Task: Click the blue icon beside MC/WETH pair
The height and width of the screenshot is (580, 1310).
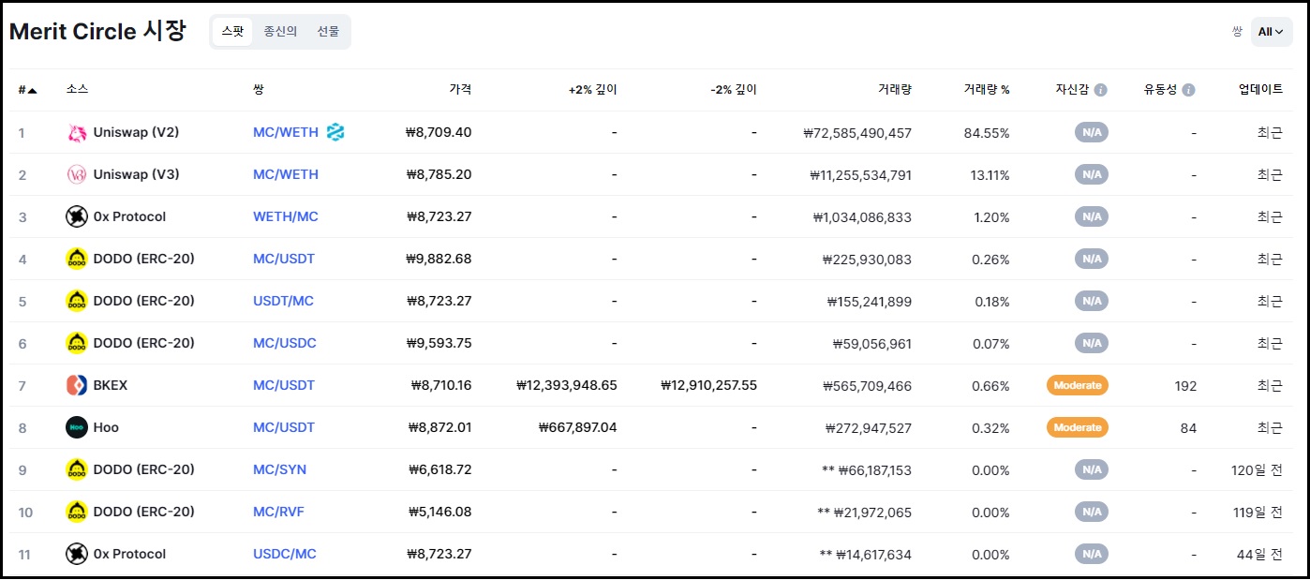Action: coord(335,133)
